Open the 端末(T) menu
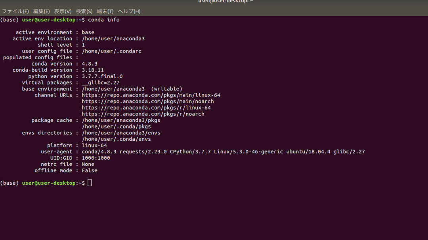428x240 pixels. [x=105, y=11]
